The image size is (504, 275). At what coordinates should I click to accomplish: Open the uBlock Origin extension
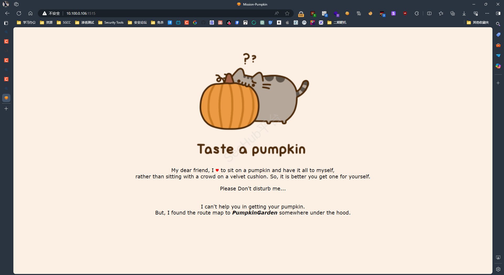[405, 13]
